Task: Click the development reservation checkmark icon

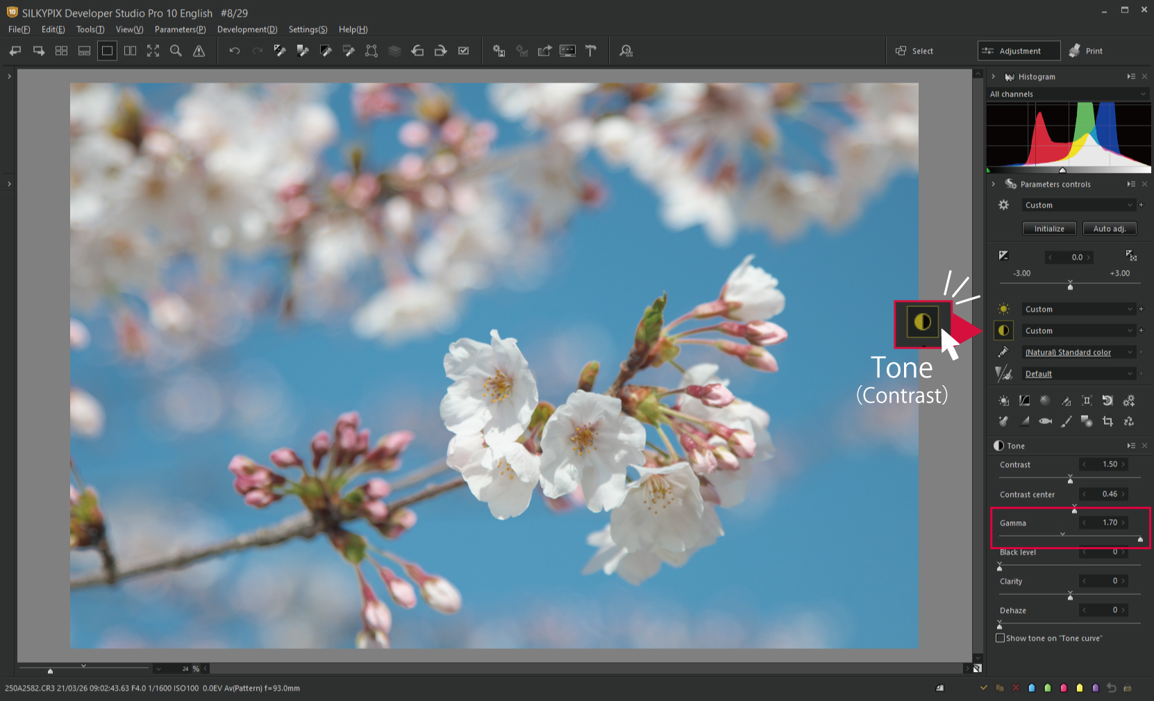Action: click(463, 51)
